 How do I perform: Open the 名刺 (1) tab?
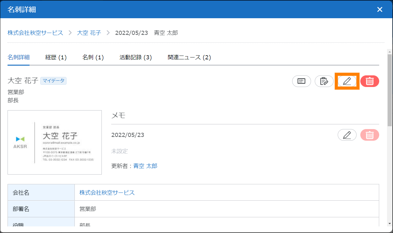coord(93,57)
